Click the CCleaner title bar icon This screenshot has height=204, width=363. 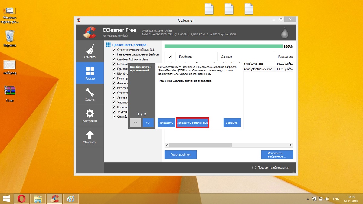pos(79,20)
